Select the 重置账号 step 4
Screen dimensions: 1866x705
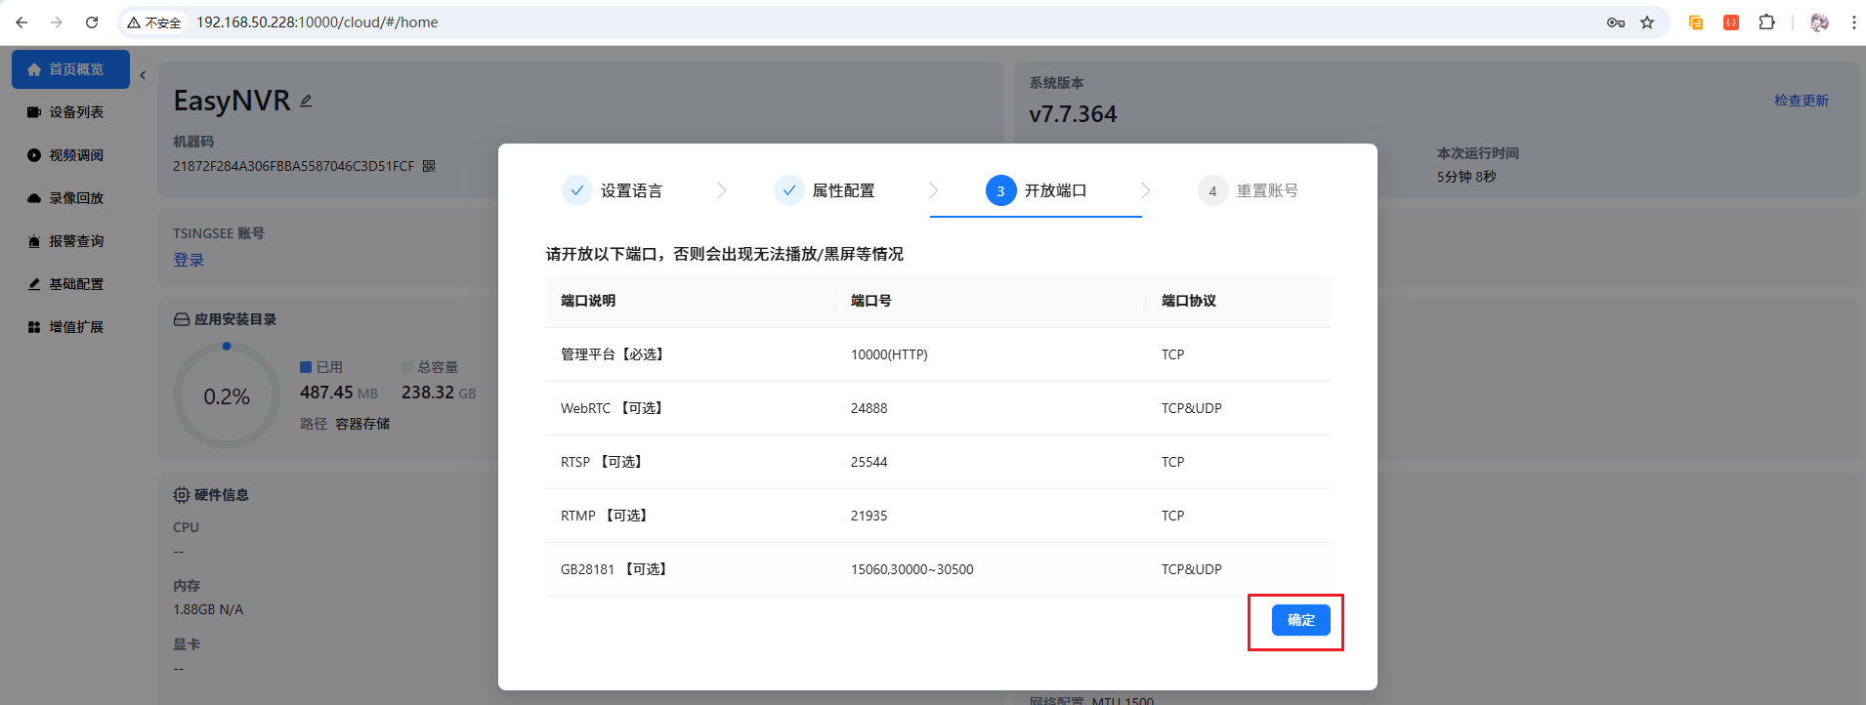[x=1249, y=190]
